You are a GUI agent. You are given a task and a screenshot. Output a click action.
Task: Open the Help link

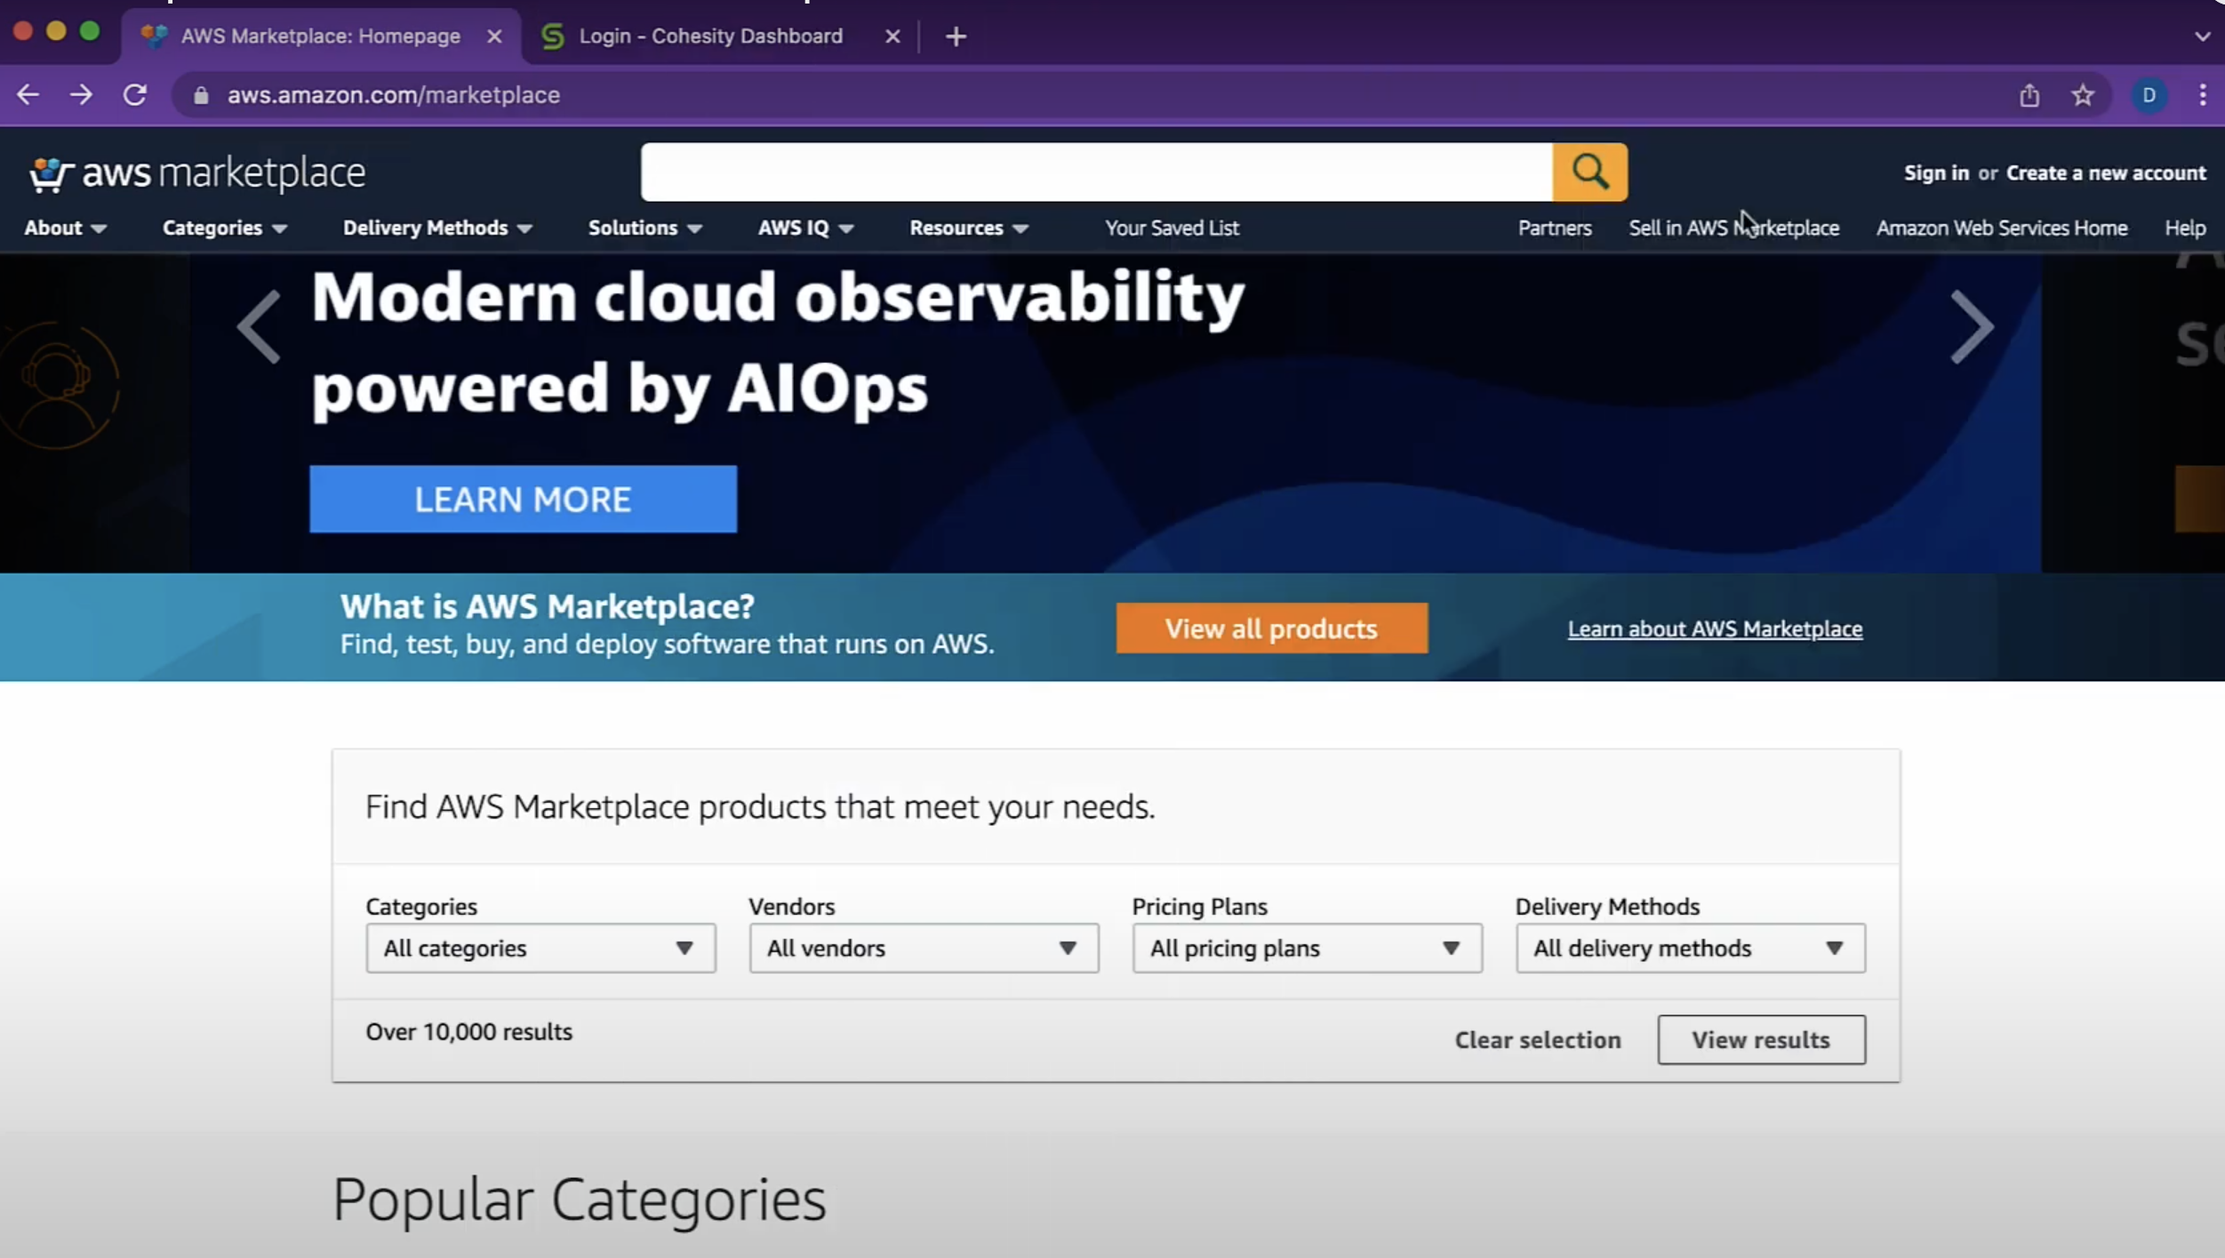[x=2184, y=228]
